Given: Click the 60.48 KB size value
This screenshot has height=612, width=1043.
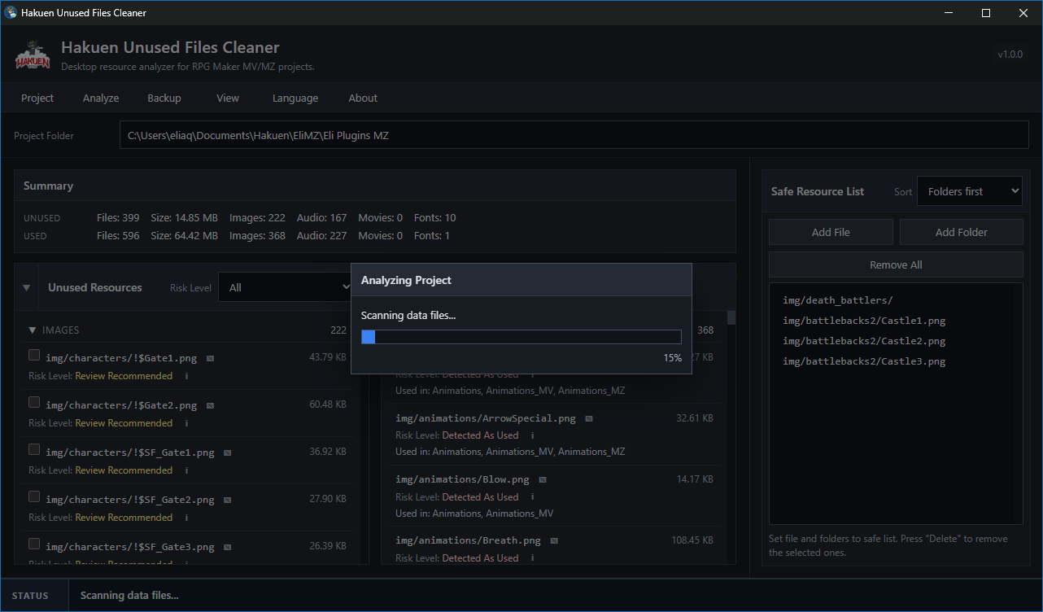Looking at the screenshot, I should tap(328, 404).
